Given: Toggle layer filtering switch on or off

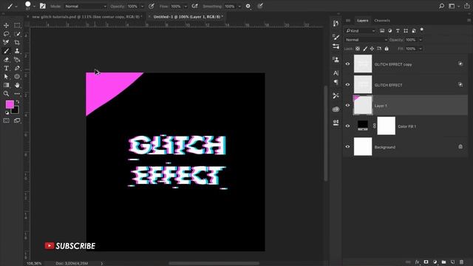Looking at the screenshot, I should [422, 30].
